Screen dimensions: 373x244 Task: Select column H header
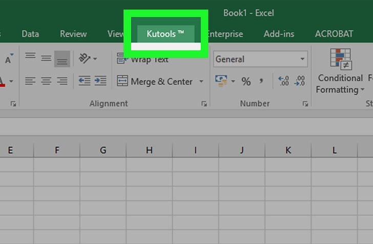pyautogui.click(x=149, y=150)
